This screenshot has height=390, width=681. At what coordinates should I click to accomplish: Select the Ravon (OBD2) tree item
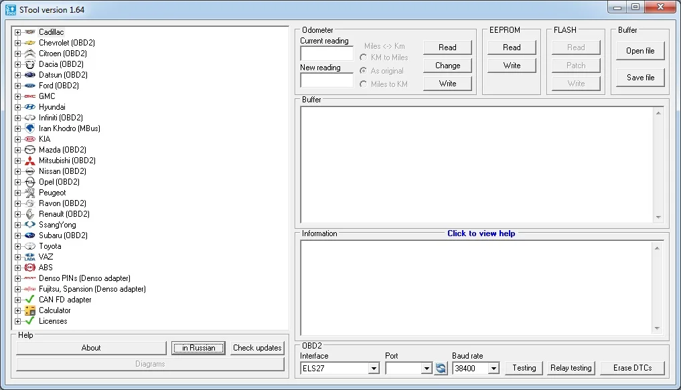click(62, 203)
